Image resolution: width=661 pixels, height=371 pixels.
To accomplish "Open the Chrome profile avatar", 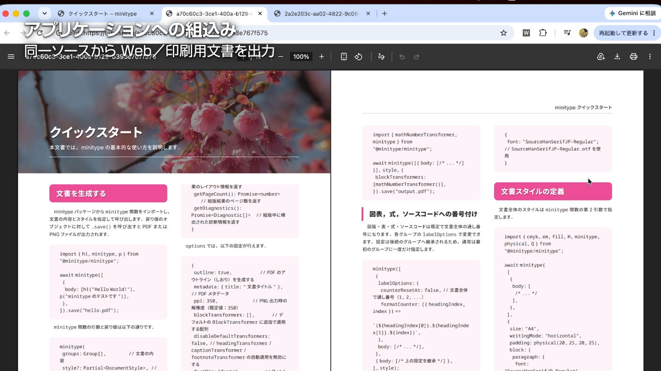I will point(584,33).
